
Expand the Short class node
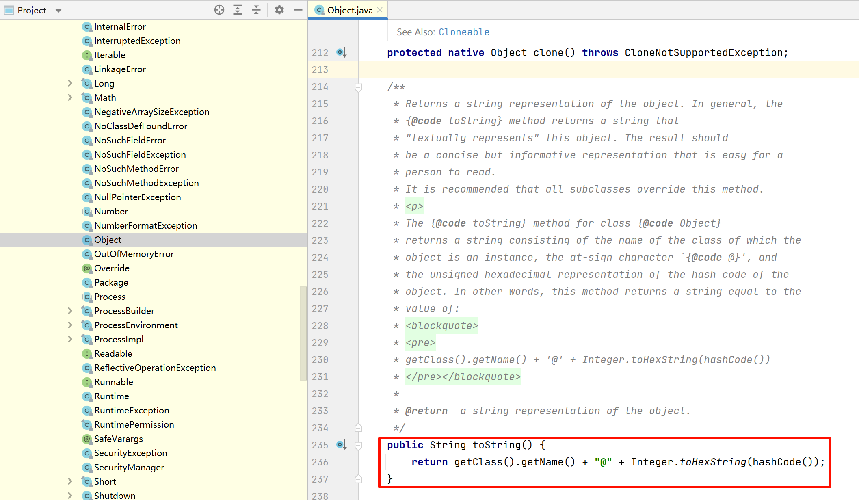pos(70,481)
